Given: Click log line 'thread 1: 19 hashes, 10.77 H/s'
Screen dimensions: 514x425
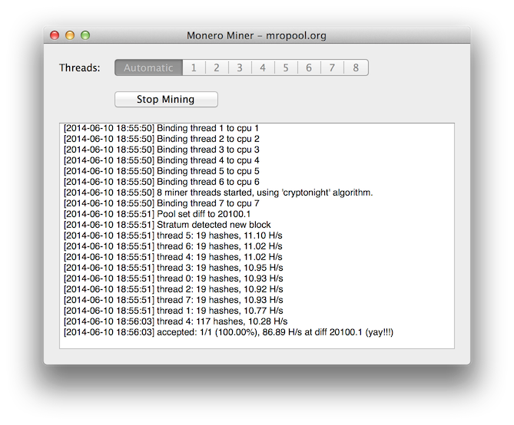Looking at the screenshot, I should (174, 311).
